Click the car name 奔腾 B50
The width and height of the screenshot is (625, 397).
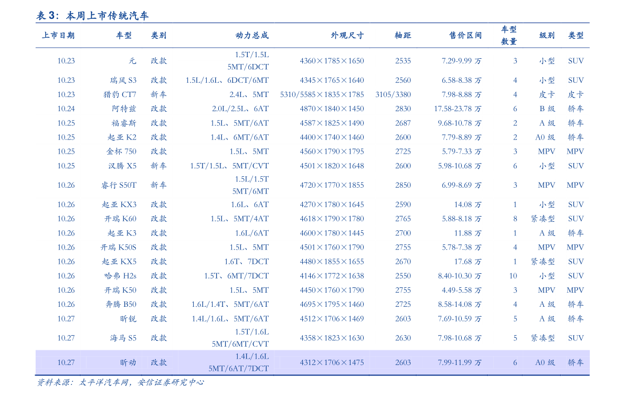click(x=121, y=305)
